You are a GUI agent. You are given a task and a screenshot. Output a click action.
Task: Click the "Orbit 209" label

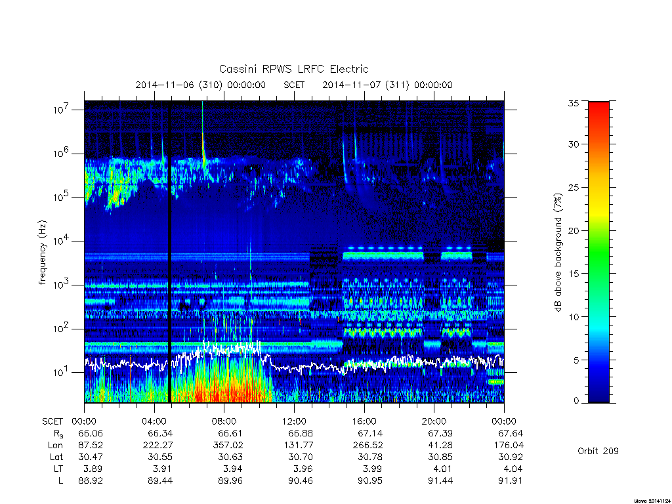[x=598, y=451]
